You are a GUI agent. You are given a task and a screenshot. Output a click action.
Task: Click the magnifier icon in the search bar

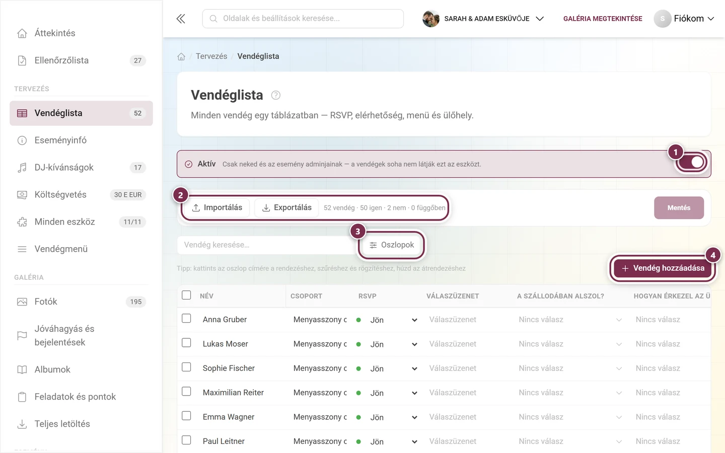pos(213,19)
